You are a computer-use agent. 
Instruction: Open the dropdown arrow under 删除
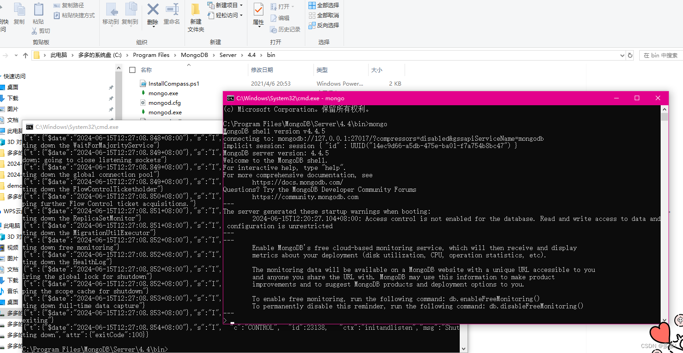pos(153,26)
